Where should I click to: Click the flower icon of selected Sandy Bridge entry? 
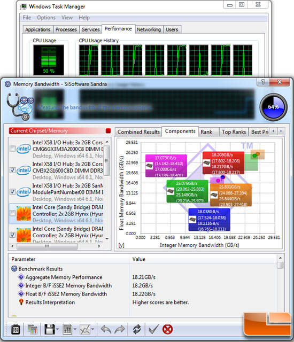pos(24,213)
